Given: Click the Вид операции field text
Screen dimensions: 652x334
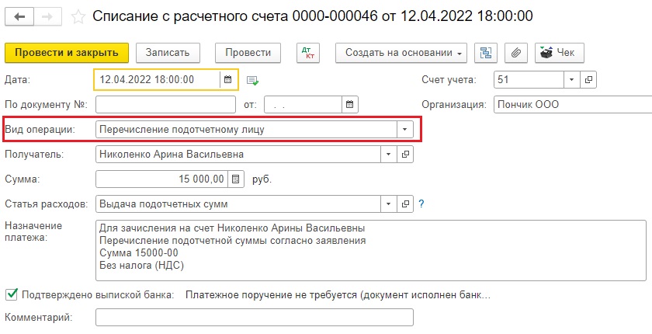Looking at the screenshot, I should (x=246, y=130).
